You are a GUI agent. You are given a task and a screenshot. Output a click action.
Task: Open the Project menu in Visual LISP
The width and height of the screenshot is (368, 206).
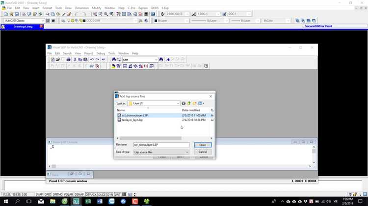pyautogui.click(x=89, y=53)
